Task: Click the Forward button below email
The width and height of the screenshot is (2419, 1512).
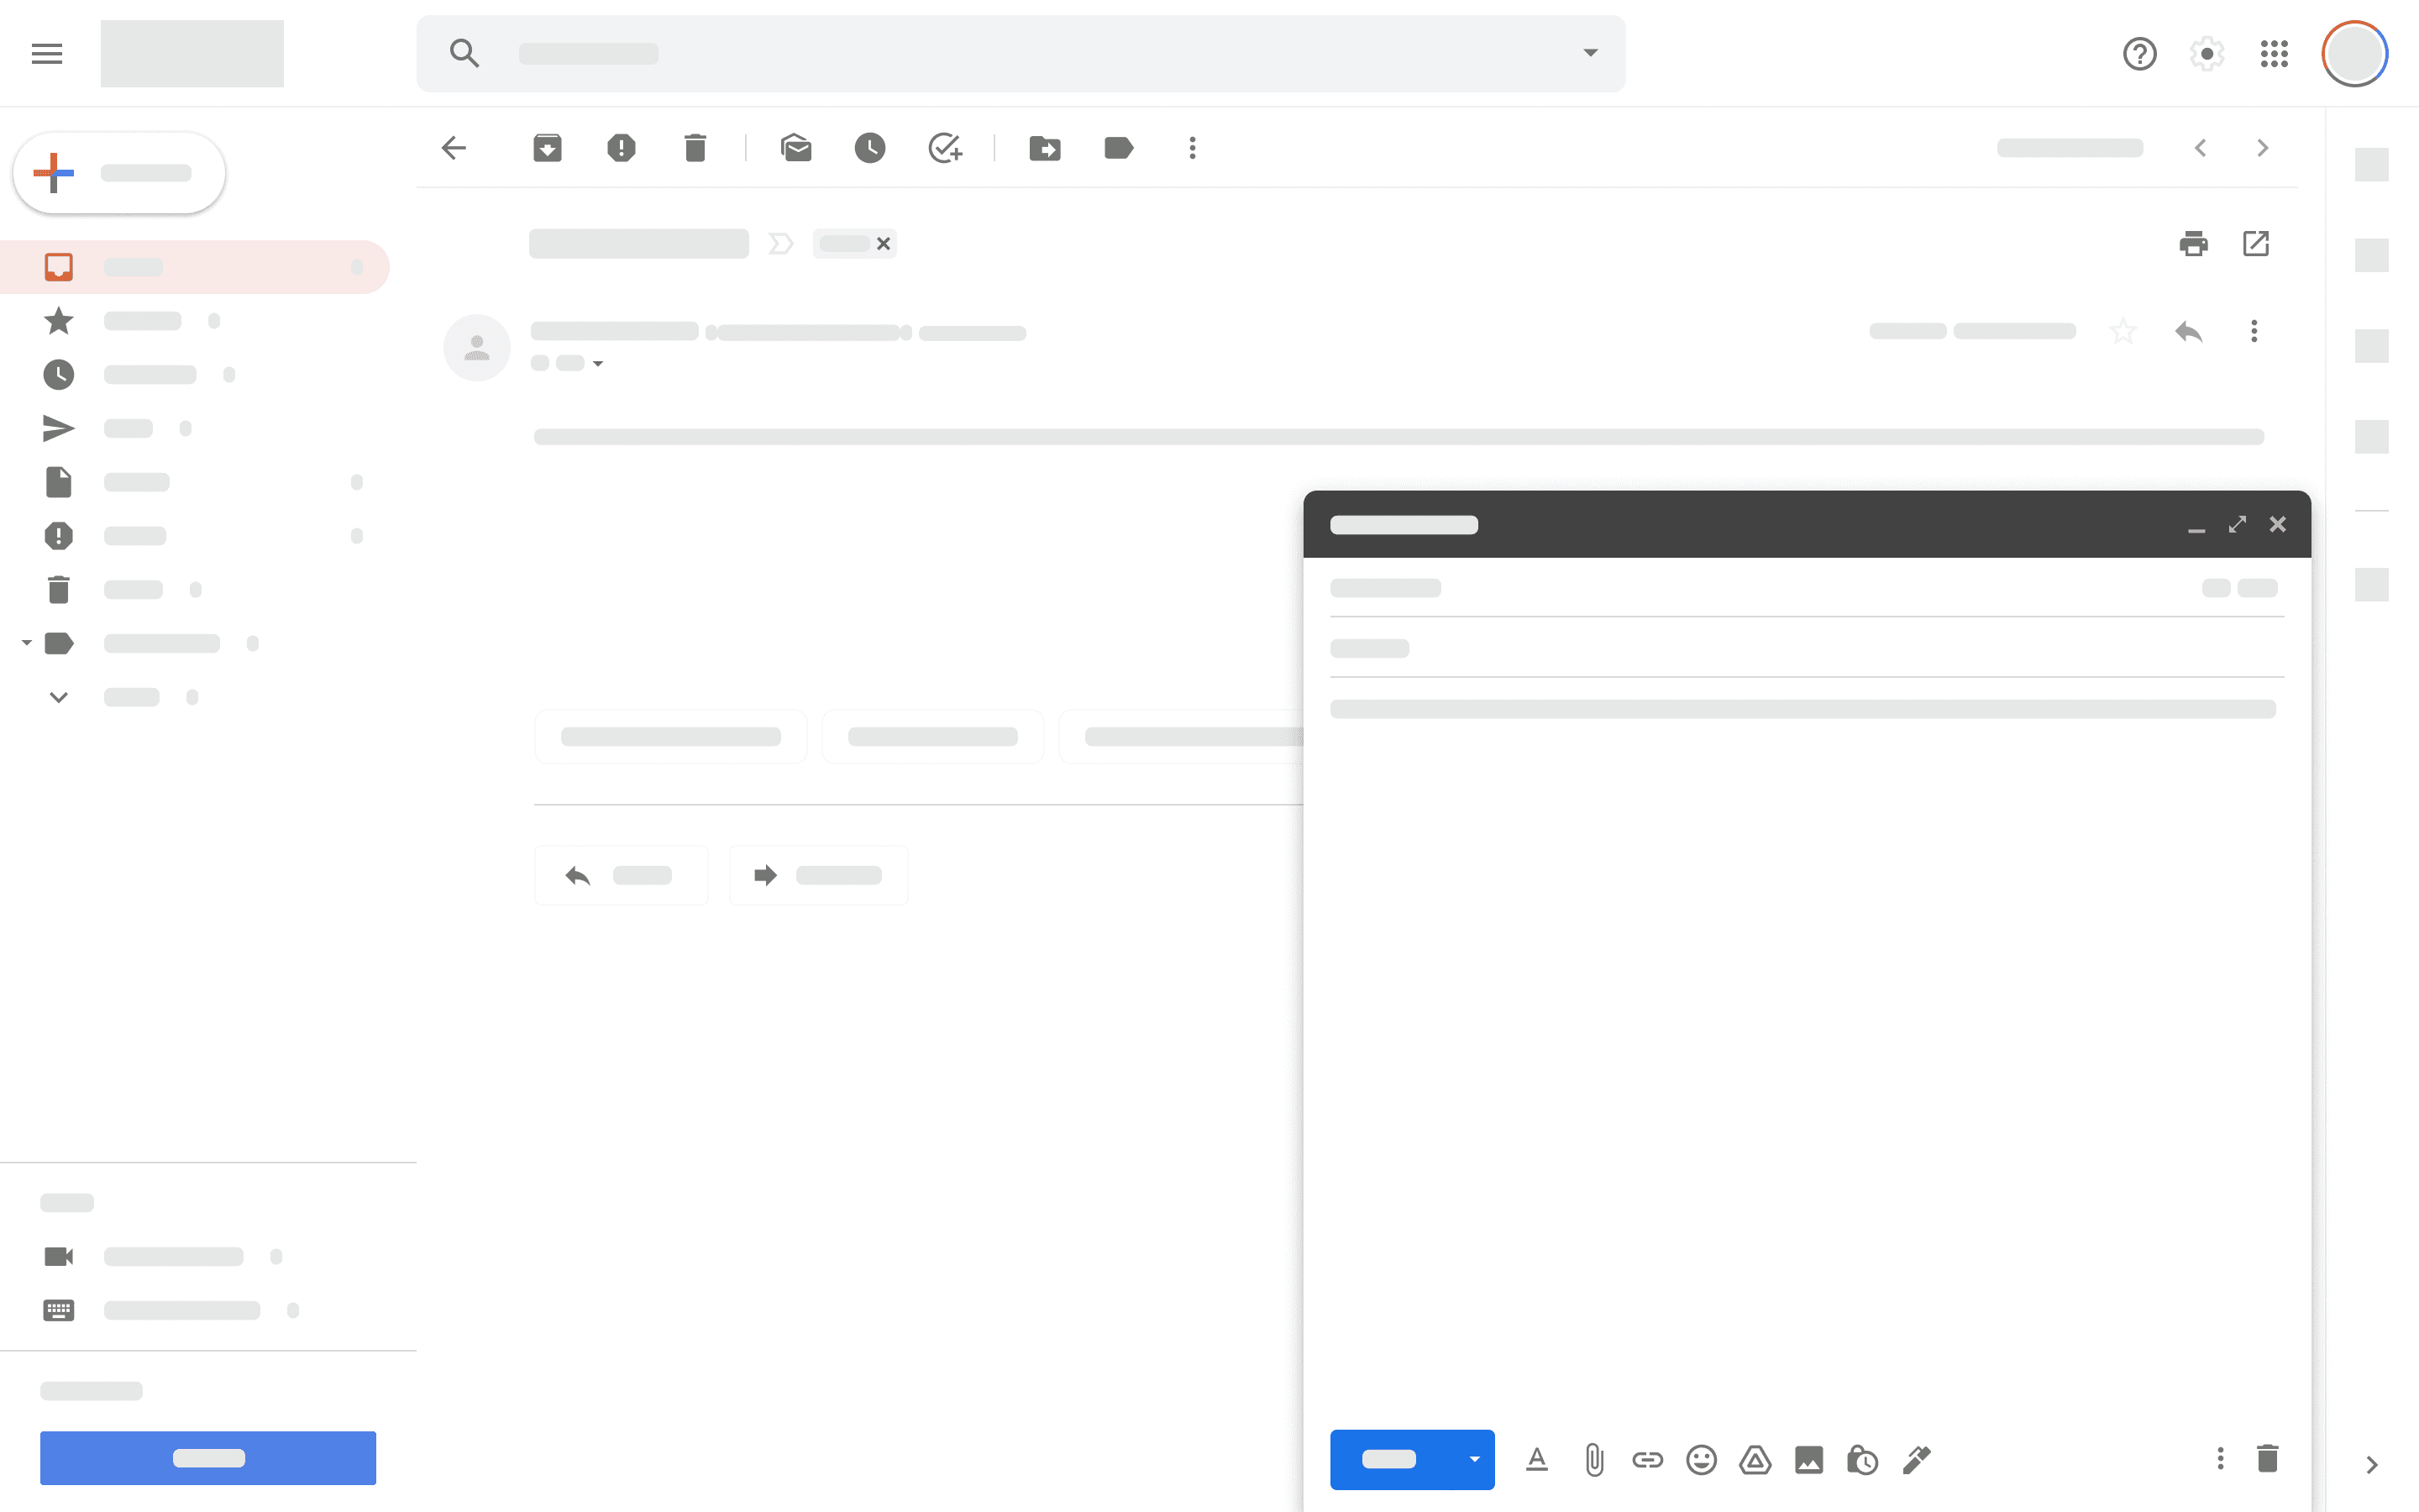Action: (x=817, y=875)
